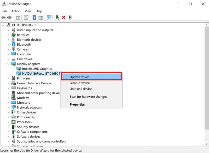Collapse the DESKTOP-KUQ670T root node
Image resolution: width=209 pixels, height=153 pixels.
3,25
